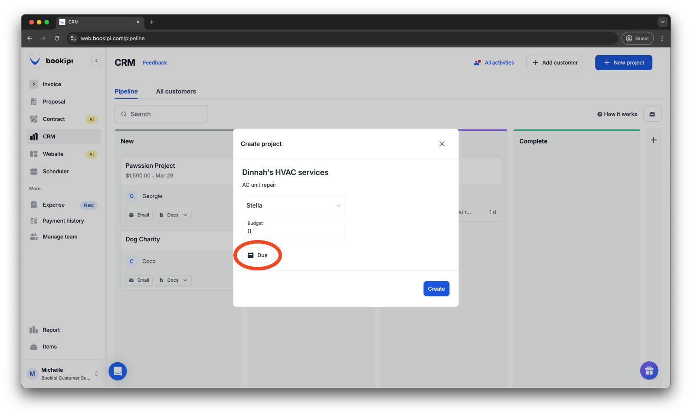This screenshot has width=692, height=416.
Task: Click the Due date button
Action: (x=258, y=255)
